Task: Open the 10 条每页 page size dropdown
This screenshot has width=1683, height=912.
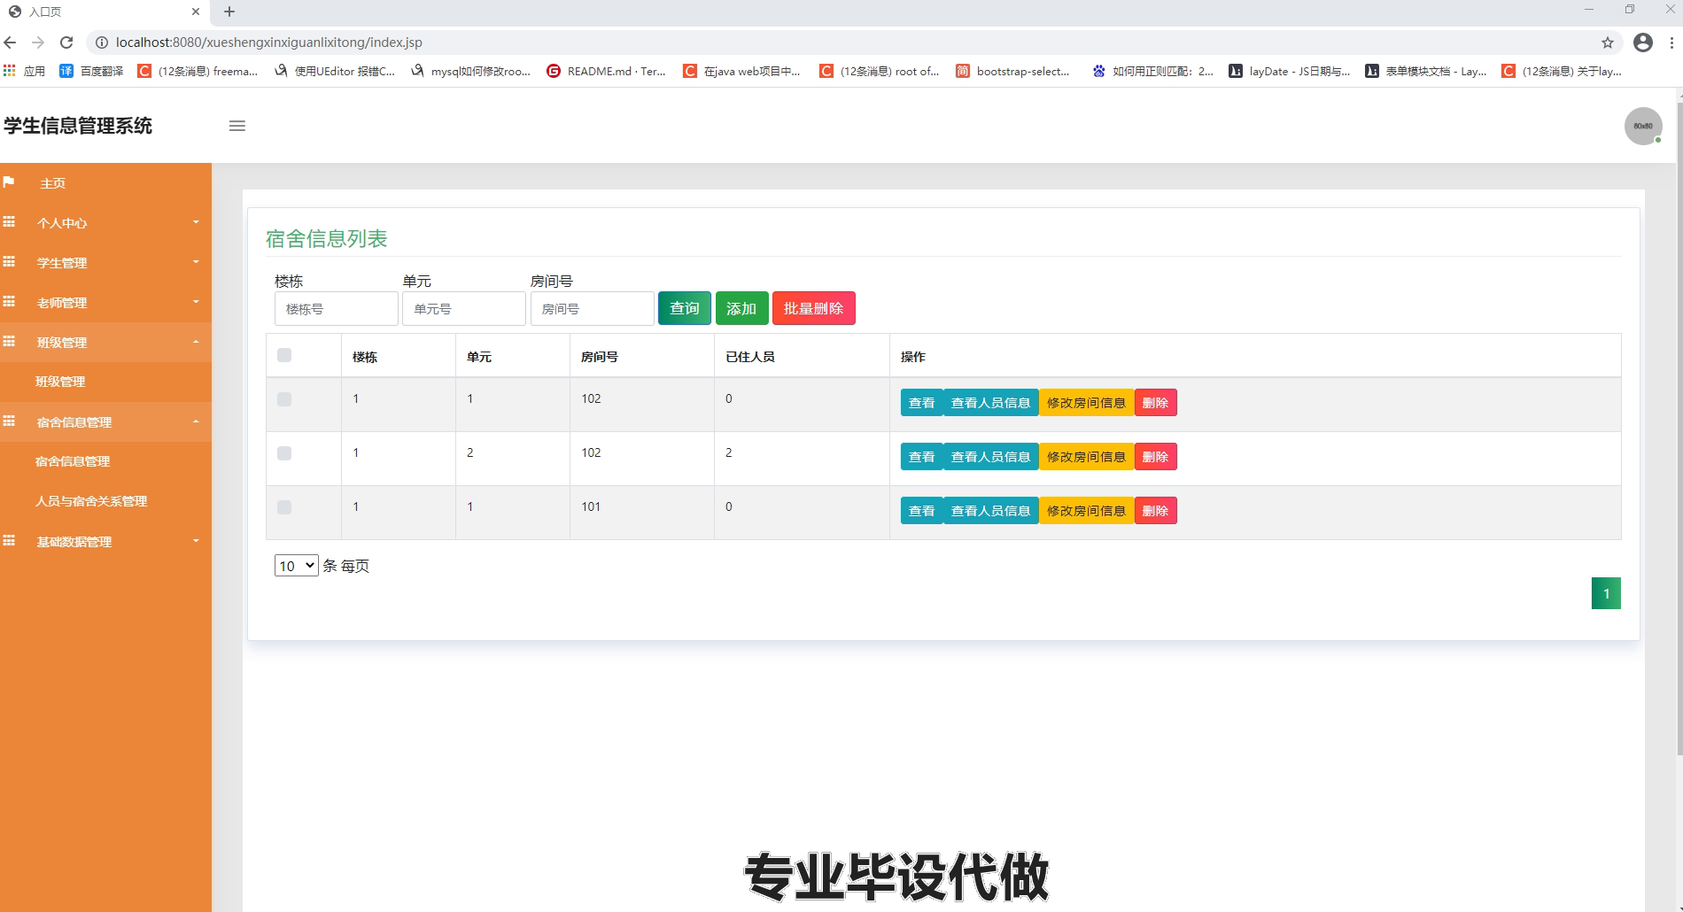Action: point(296,566)
